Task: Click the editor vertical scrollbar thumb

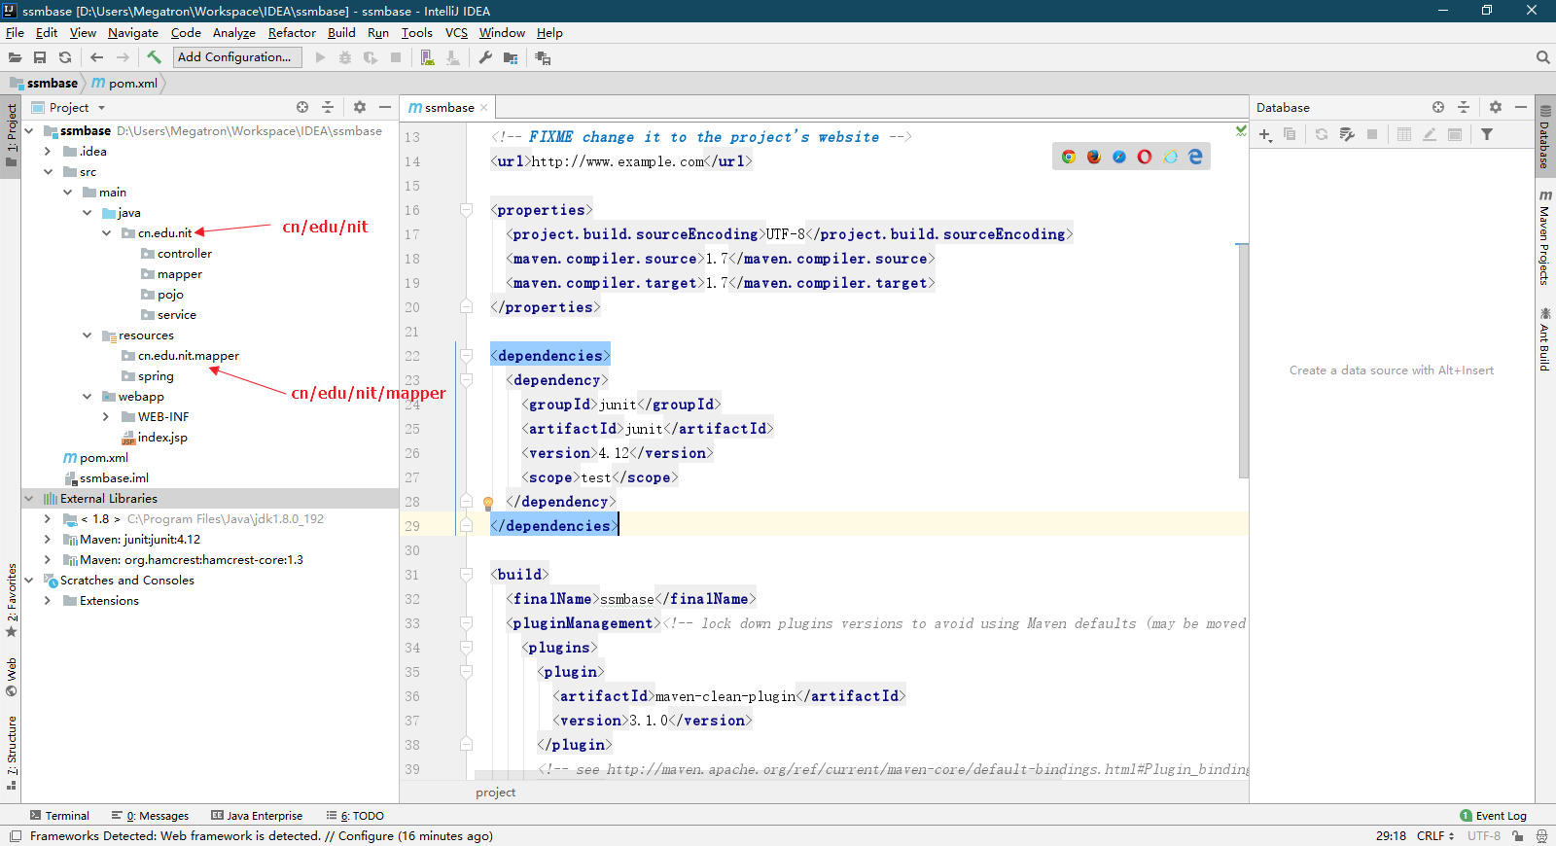Action: click(1243, 361)
